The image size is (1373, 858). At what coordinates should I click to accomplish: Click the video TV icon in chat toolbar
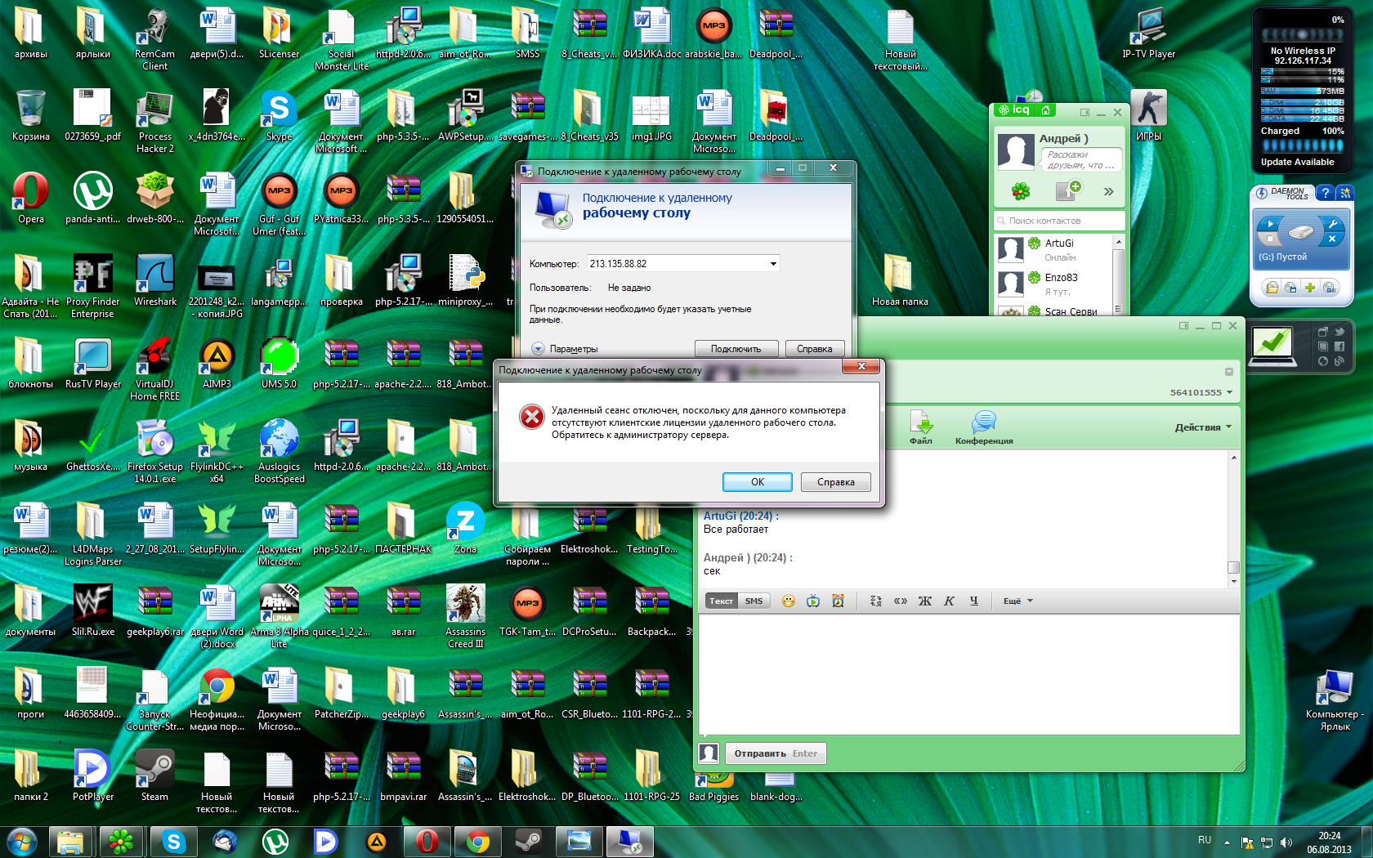pyautogui.click(x=813, y=601)
